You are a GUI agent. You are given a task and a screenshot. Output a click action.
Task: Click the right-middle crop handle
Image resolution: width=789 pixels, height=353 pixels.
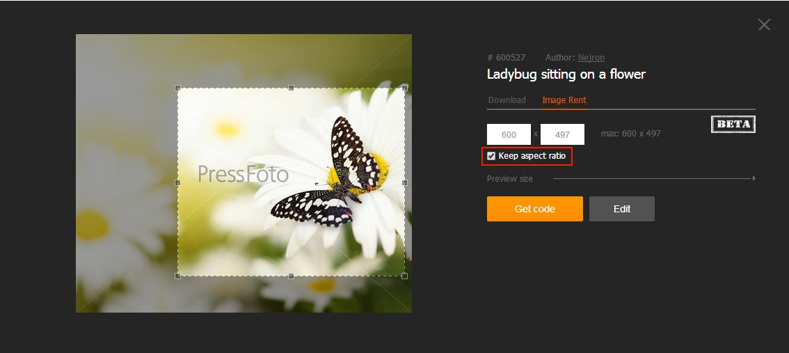[404, 182]
